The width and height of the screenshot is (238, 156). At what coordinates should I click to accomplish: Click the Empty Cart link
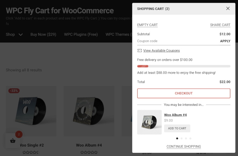(147, 25)
